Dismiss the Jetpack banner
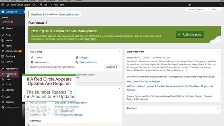 click(x=217, y=30)
